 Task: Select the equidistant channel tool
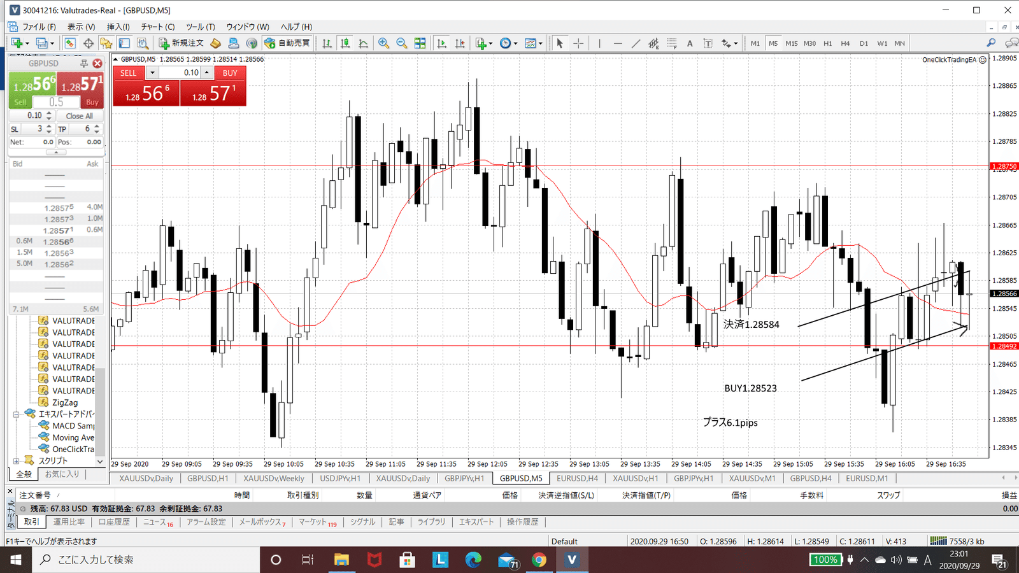(x=653, y=43)
